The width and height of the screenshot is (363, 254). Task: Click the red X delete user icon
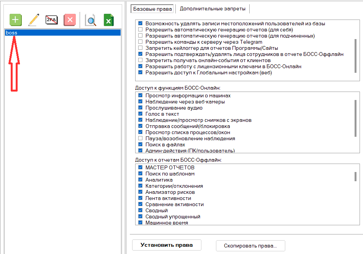(x=69, y=20)
